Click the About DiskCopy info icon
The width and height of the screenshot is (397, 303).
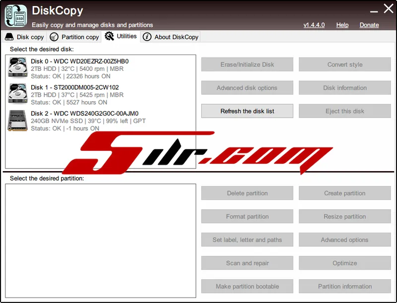coord(147,37)
